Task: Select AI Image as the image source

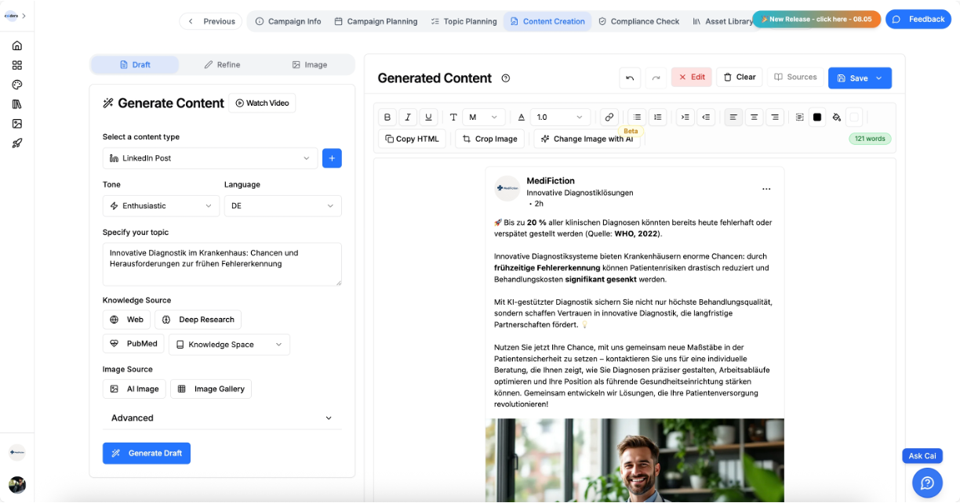Action: [134, 389]
